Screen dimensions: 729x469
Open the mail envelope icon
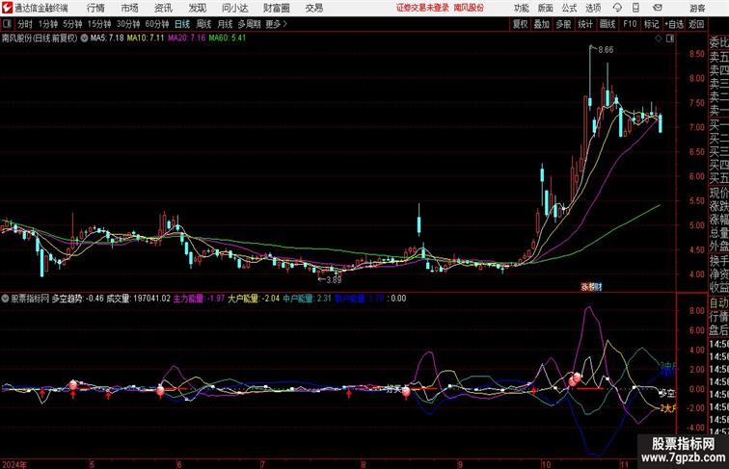[x=658, y=8]
